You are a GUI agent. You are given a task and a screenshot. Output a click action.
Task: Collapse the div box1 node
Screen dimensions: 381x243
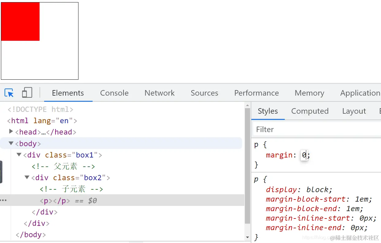pyautogui.click(x=19, y=155)
